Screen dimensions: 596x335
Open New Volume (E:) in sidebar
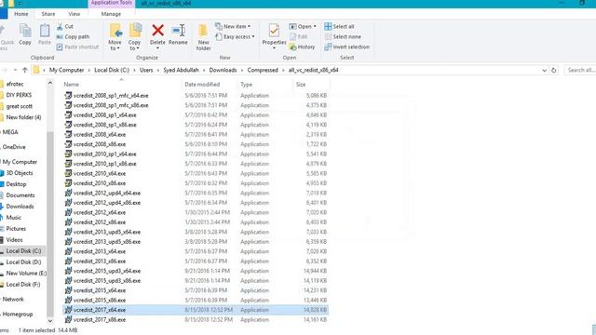[26, 273]
